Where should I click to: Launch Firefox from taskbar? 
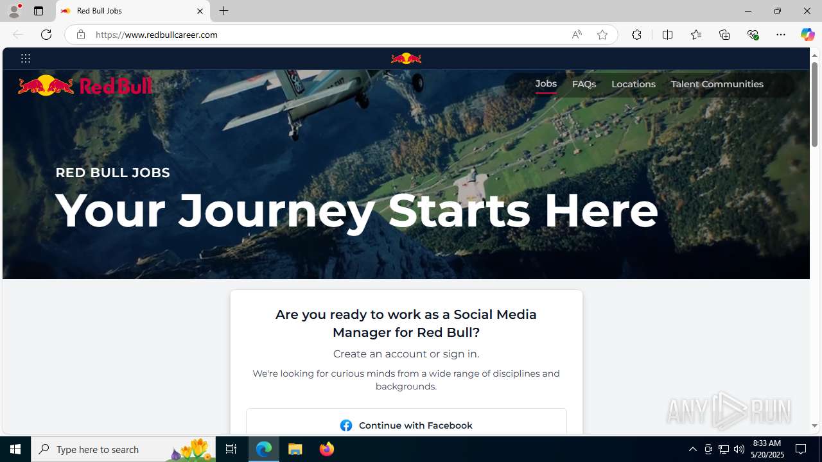(x=326, y=449)
